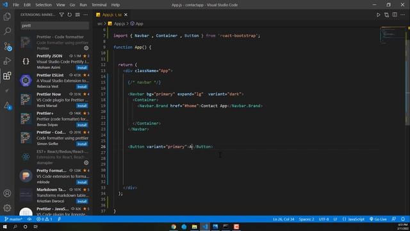Image resolution: width=410 pixels, height=231 pixels.
Task: Install the Prettier ESLint extension
Action: pos(82,87)
